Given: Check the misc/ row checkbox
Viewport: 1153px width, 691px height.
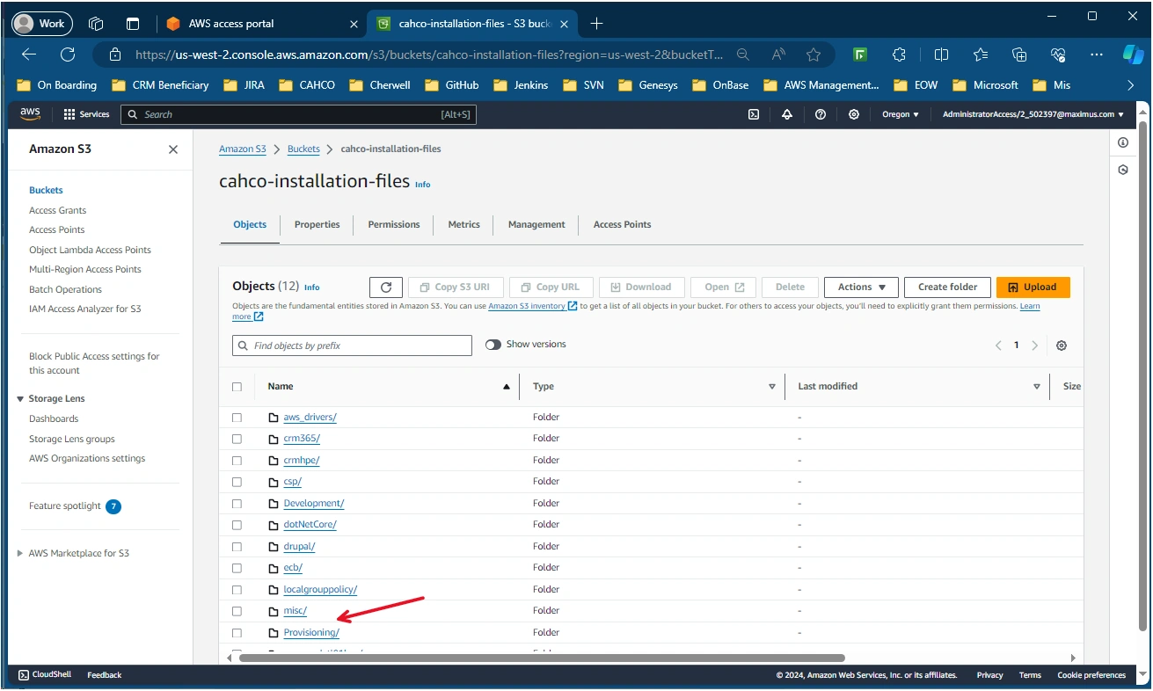Looking at the screenshot, I should click(x=237, y=611).
